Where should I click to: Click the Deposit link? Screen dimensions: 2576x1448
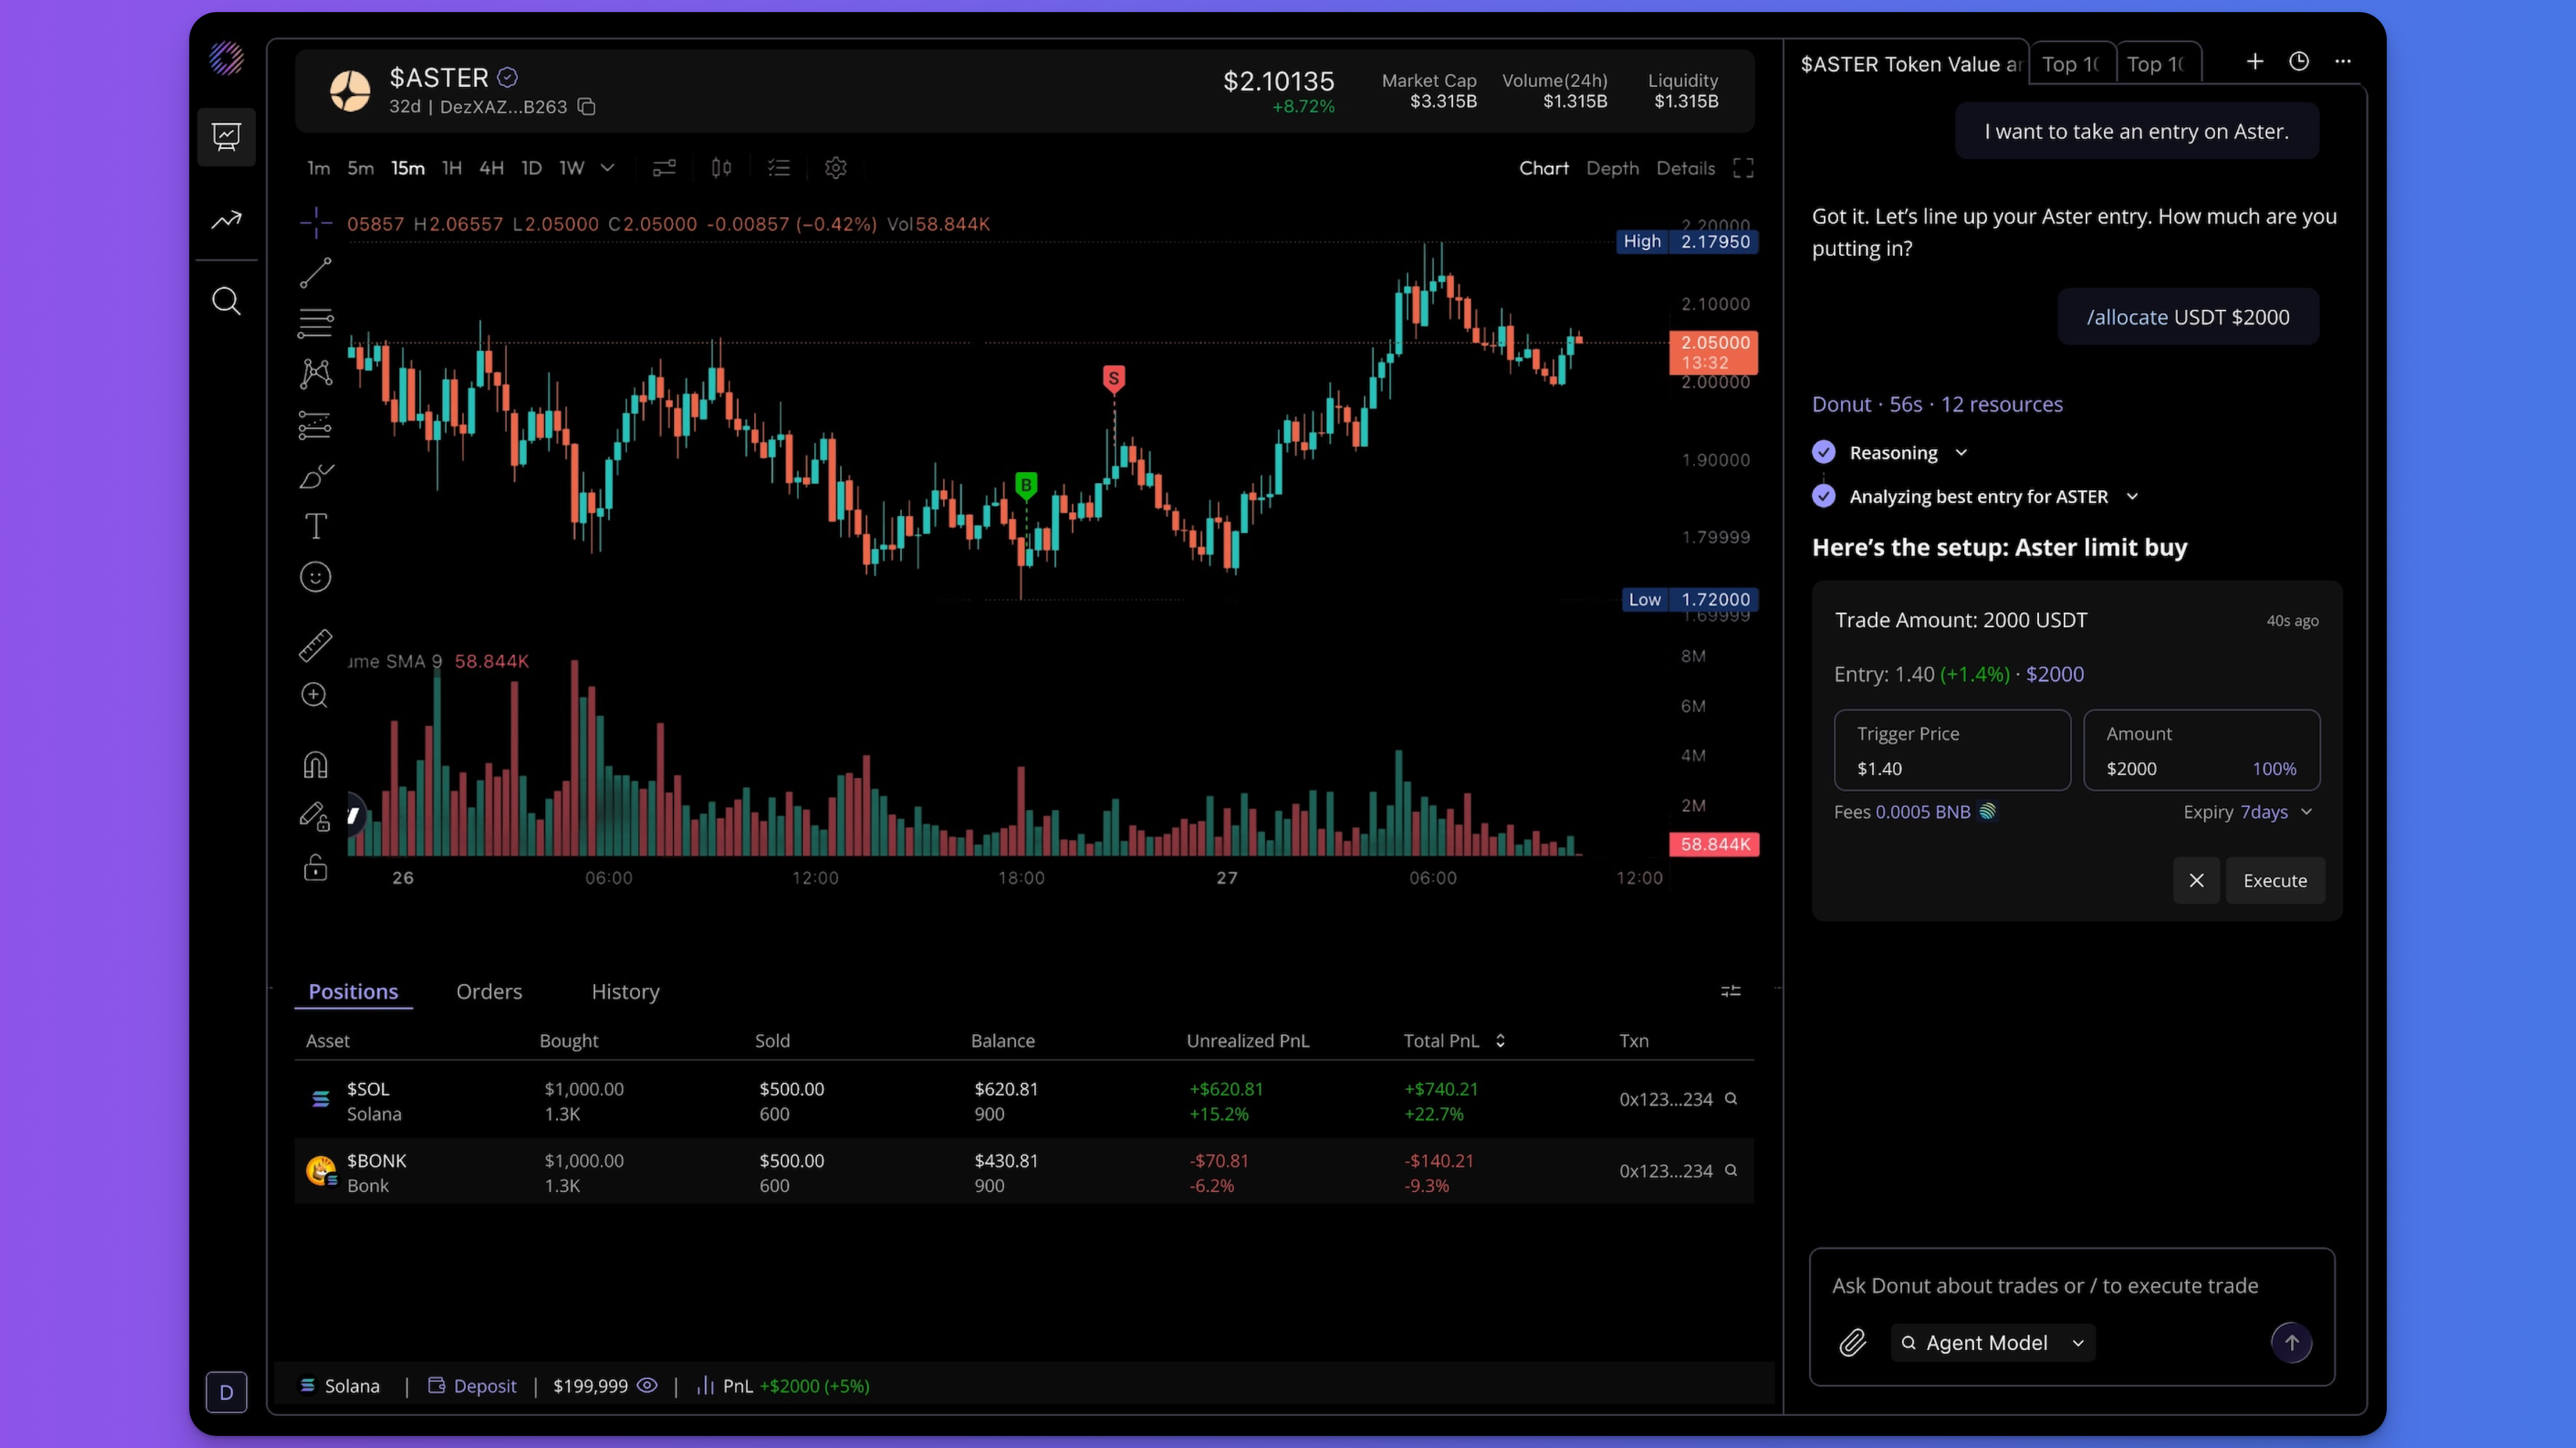pyautogui.click(x=484, y=1386)
